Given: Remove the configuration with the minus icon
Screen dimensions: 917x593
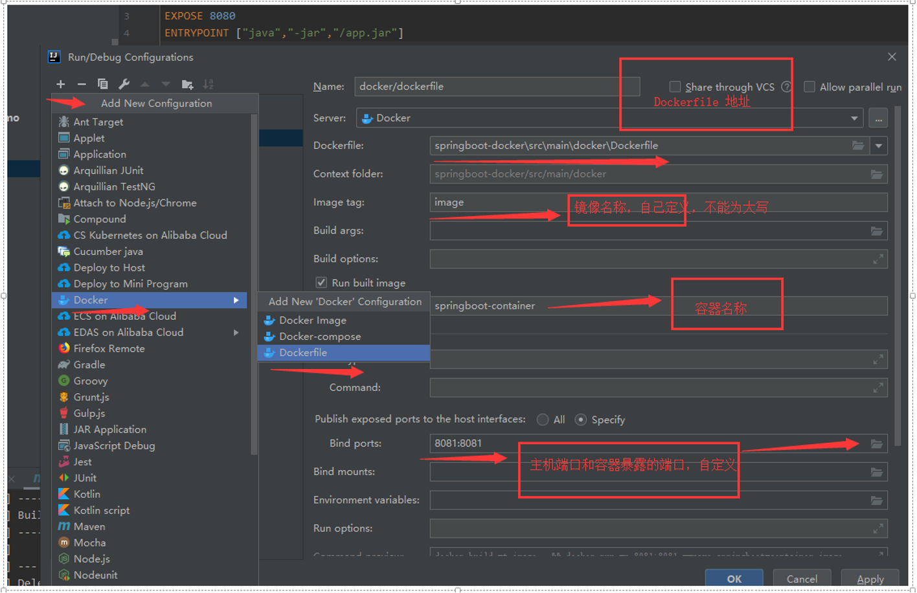Looking at the screenshot, I should [82, 84].
